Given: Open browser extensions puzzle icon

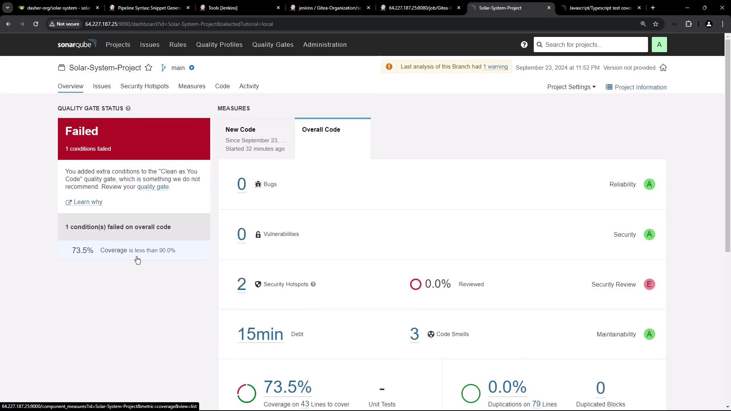Looking at the screenshot, I should 688,24.
